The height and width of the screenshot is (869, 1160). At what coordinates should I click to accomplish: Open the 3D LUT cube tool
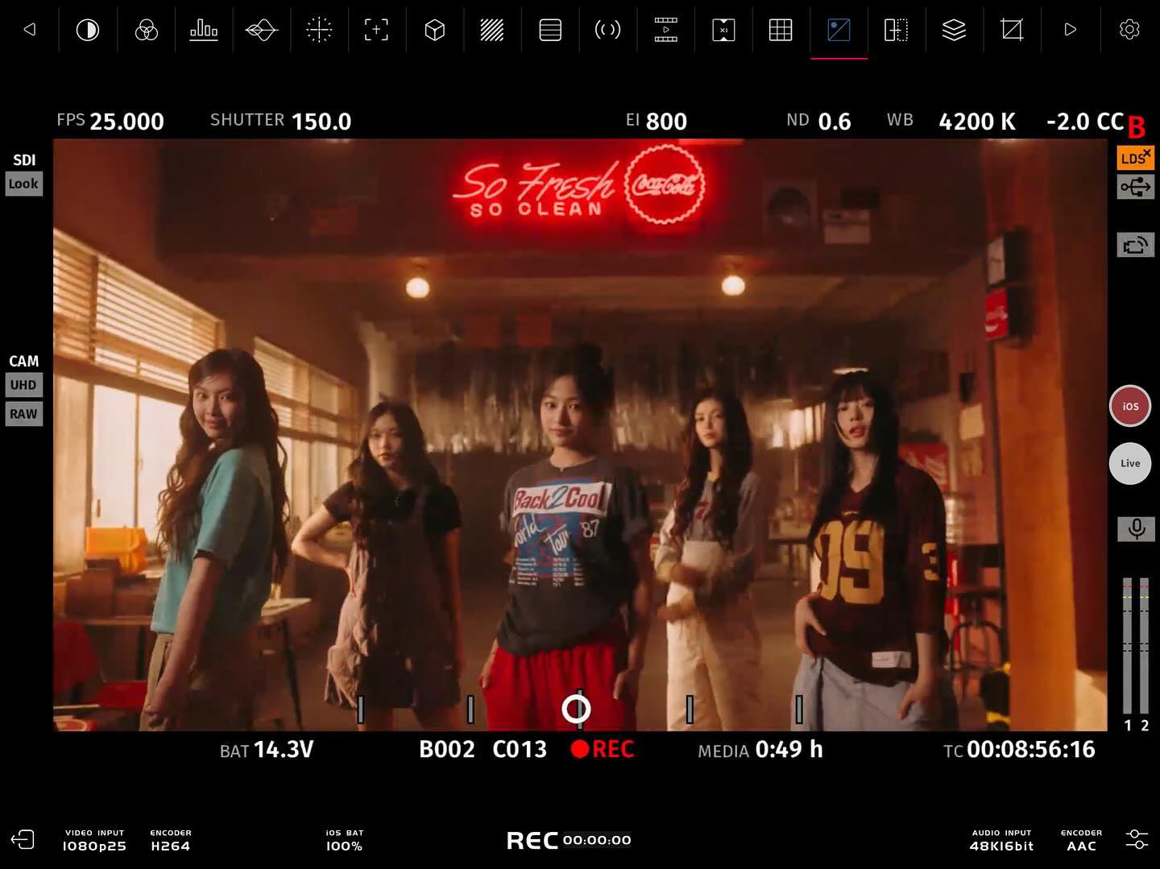click(434, 31)
